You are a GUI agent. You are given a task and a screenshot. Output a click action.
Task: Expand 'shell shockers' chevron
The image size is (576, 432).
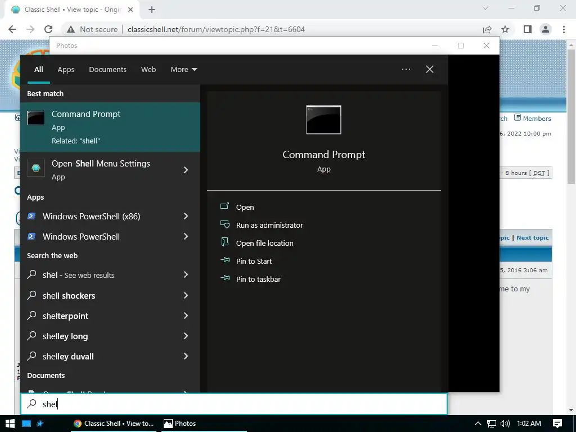pyautogui.click(x=186, y=295)
